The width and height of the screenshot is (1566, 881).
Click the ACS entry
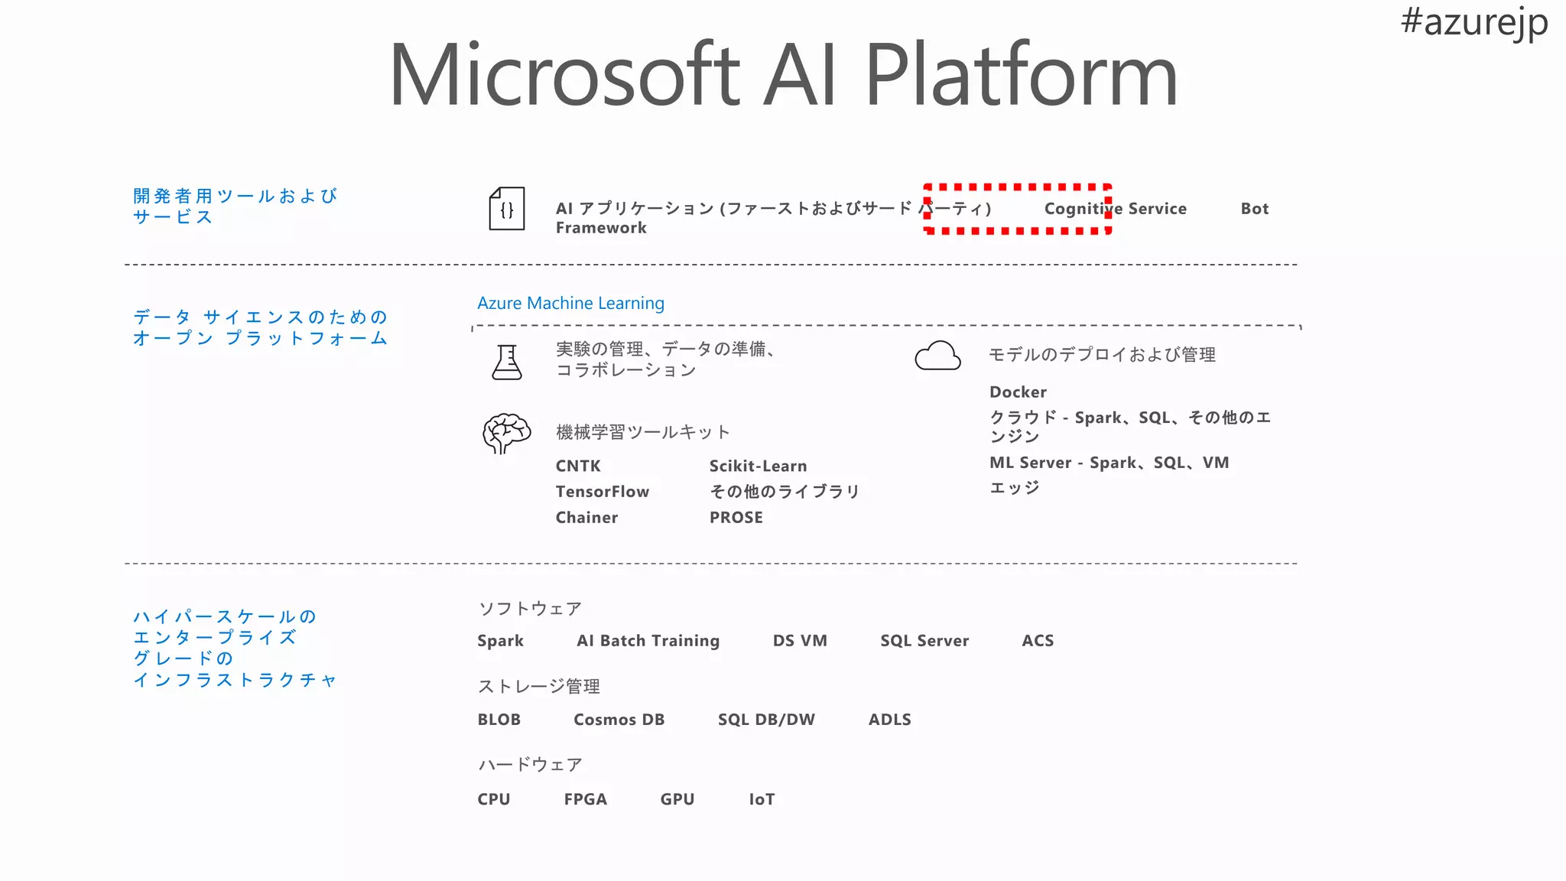(1038, 641)
